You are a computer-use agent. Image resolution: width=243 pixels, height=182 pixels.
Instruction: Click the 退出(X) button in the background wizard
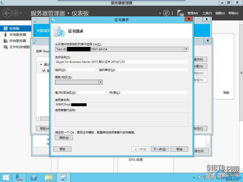pos(201,151)
